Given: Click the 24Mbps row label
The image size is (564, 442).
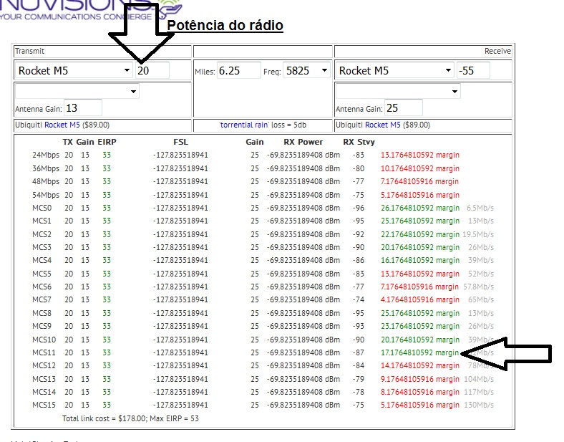Looking at the screenshot, I should [46, 155].
